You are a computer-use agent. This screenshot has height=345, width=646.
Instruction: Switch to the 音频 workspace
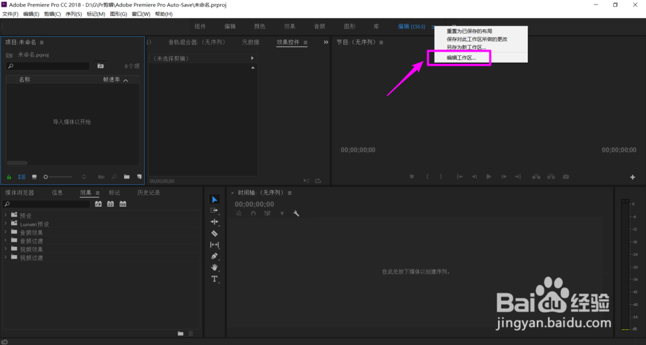click(320, 26)
